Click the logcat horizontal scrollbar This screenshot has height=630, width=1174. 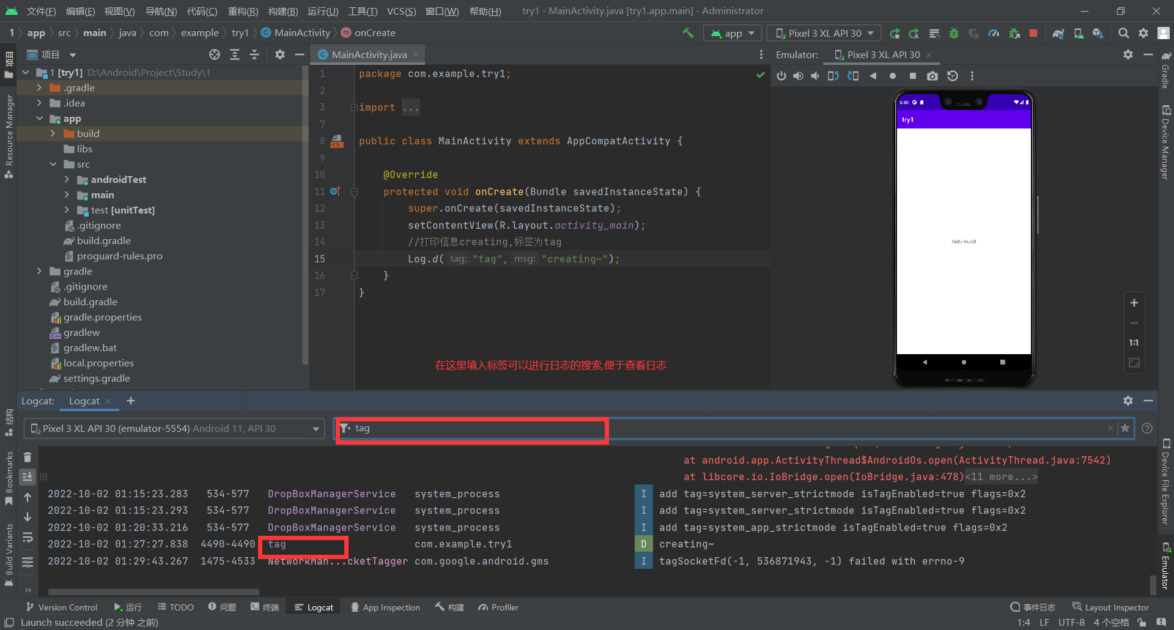153,591
